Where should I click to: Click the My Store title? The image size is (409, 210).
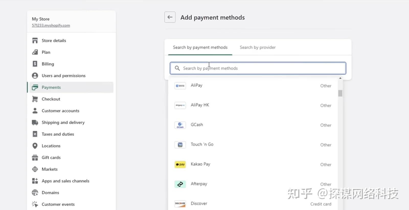(x=41, y=19)
